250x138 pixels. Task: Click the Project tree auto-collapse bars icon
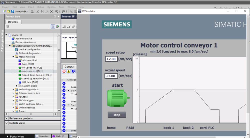[x=55, y=16]
